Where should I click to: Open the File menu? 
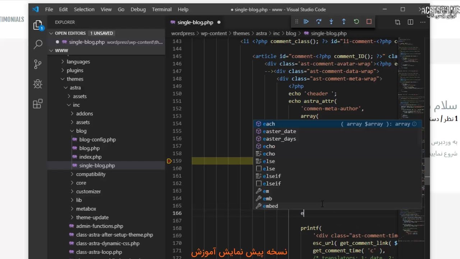[x=49, y=9]
